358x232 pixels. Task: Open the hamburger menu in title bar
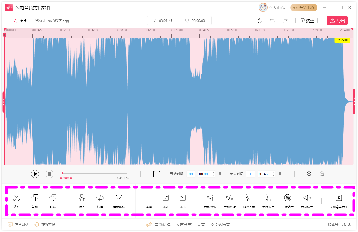(x=325, y=8)
